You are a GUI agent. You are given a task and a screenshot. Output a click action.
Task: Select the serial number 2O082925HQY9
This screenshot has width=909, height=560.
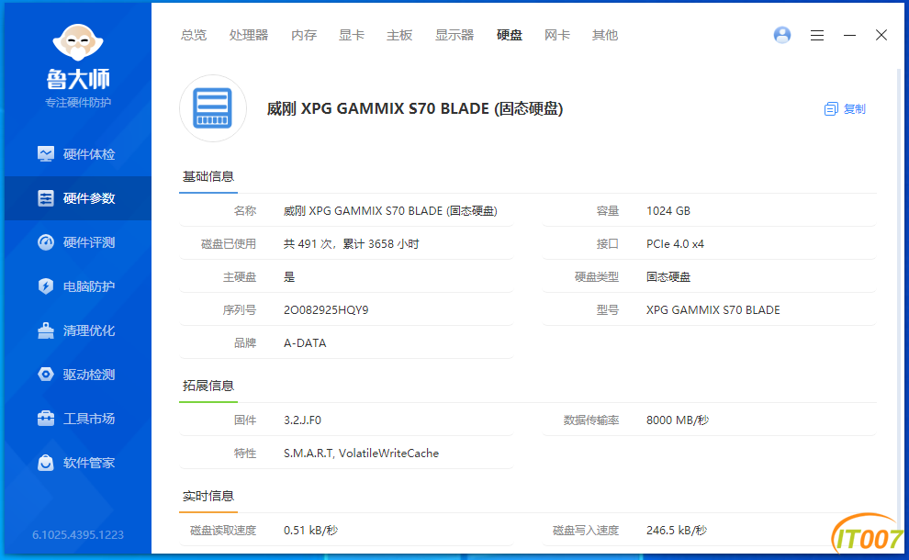(x=326, y=310)
